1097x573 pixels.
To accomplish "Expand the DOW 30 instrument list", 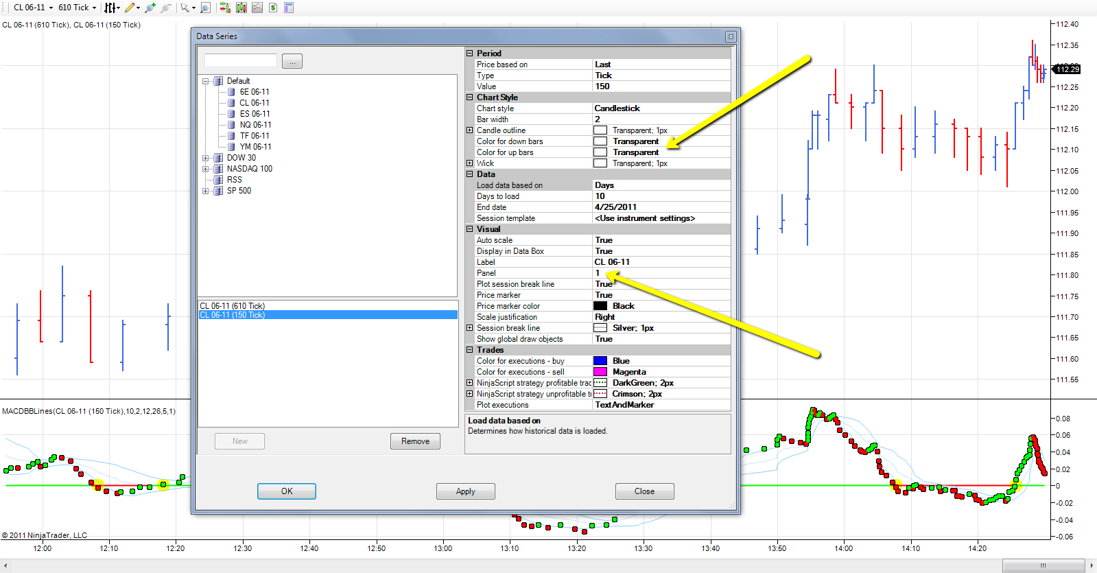I will [205, 158].
